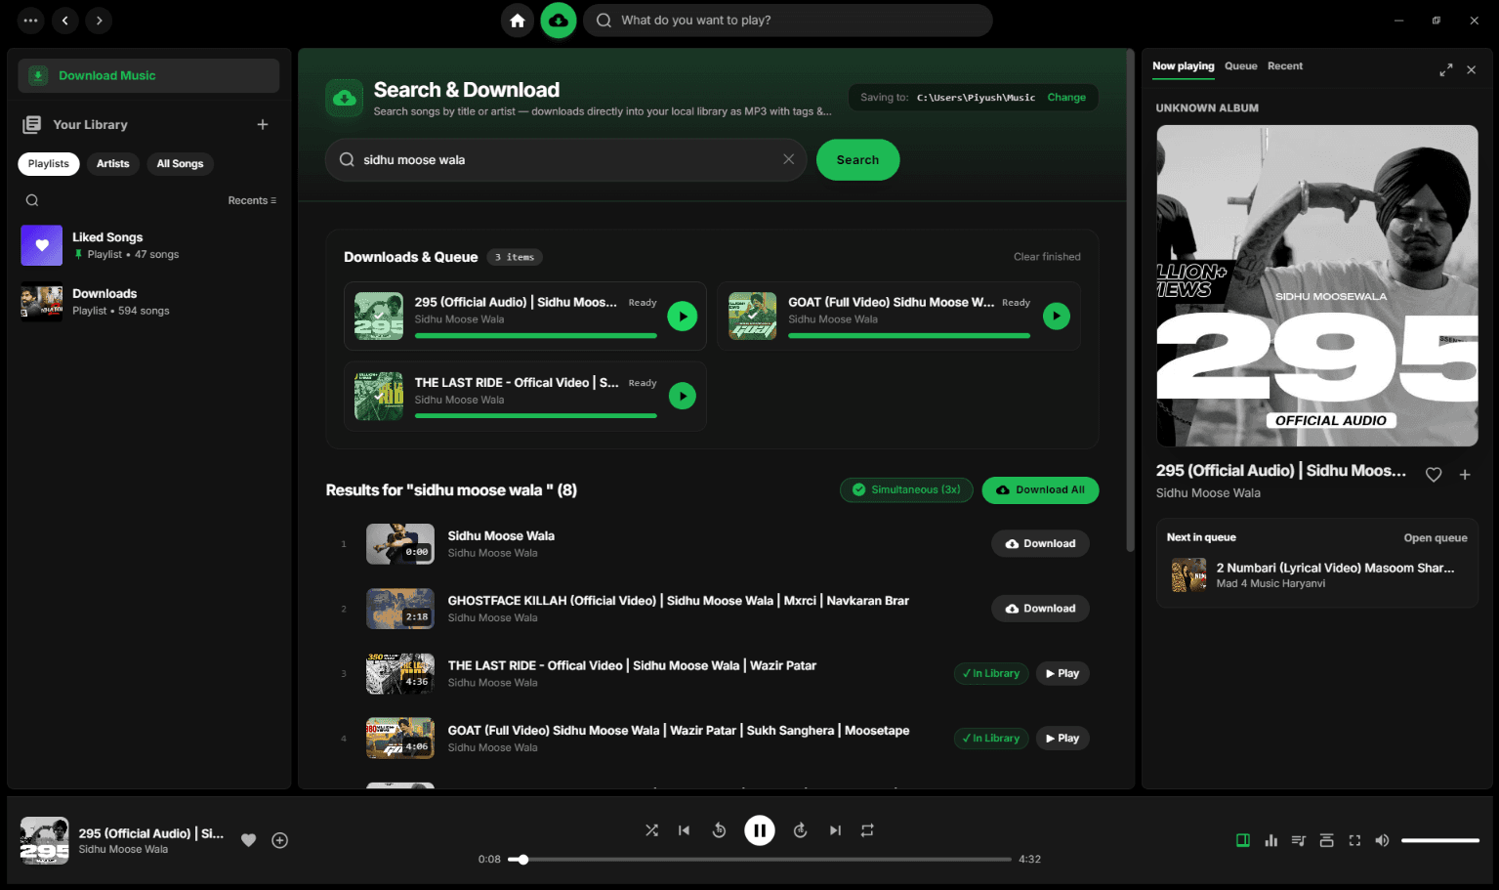The height and width of the screenshot is (890, 1499).
Task: Click the green Search button
Action: pos(857,160)
